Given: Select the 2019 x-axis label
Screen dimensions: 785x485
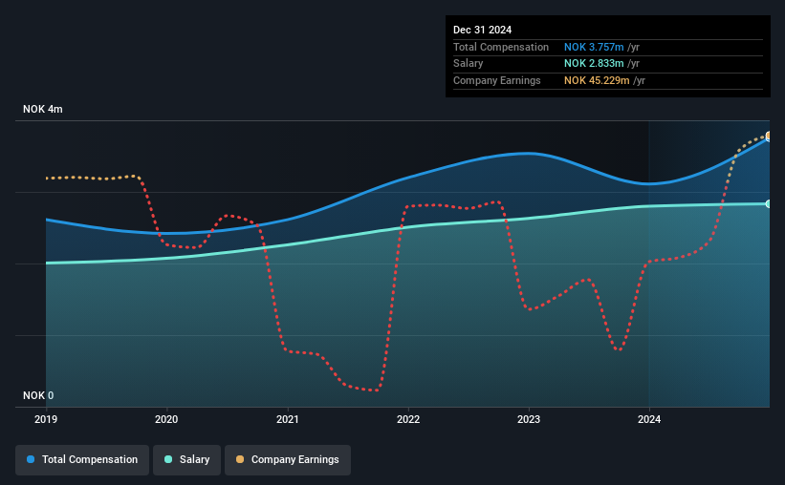Looking at the screenshot, I should coord(46,419).
